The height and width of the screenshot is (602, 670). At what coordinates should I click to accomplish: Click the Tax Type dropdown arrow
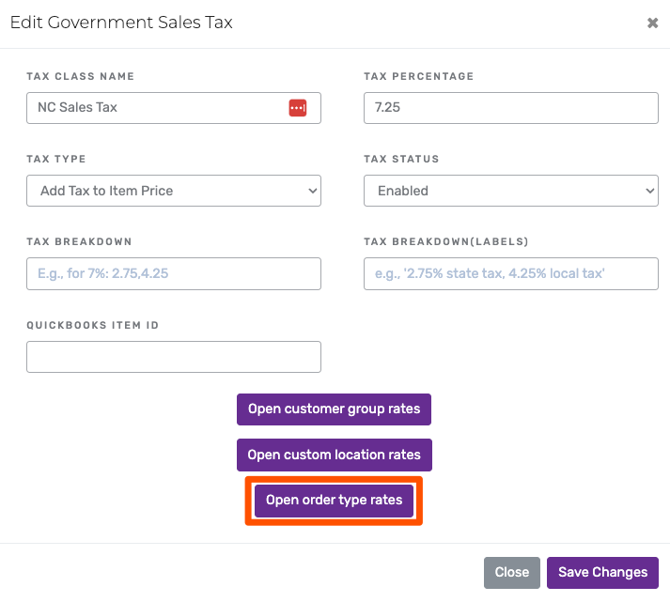pyautogui.click(x=313, y=191)
